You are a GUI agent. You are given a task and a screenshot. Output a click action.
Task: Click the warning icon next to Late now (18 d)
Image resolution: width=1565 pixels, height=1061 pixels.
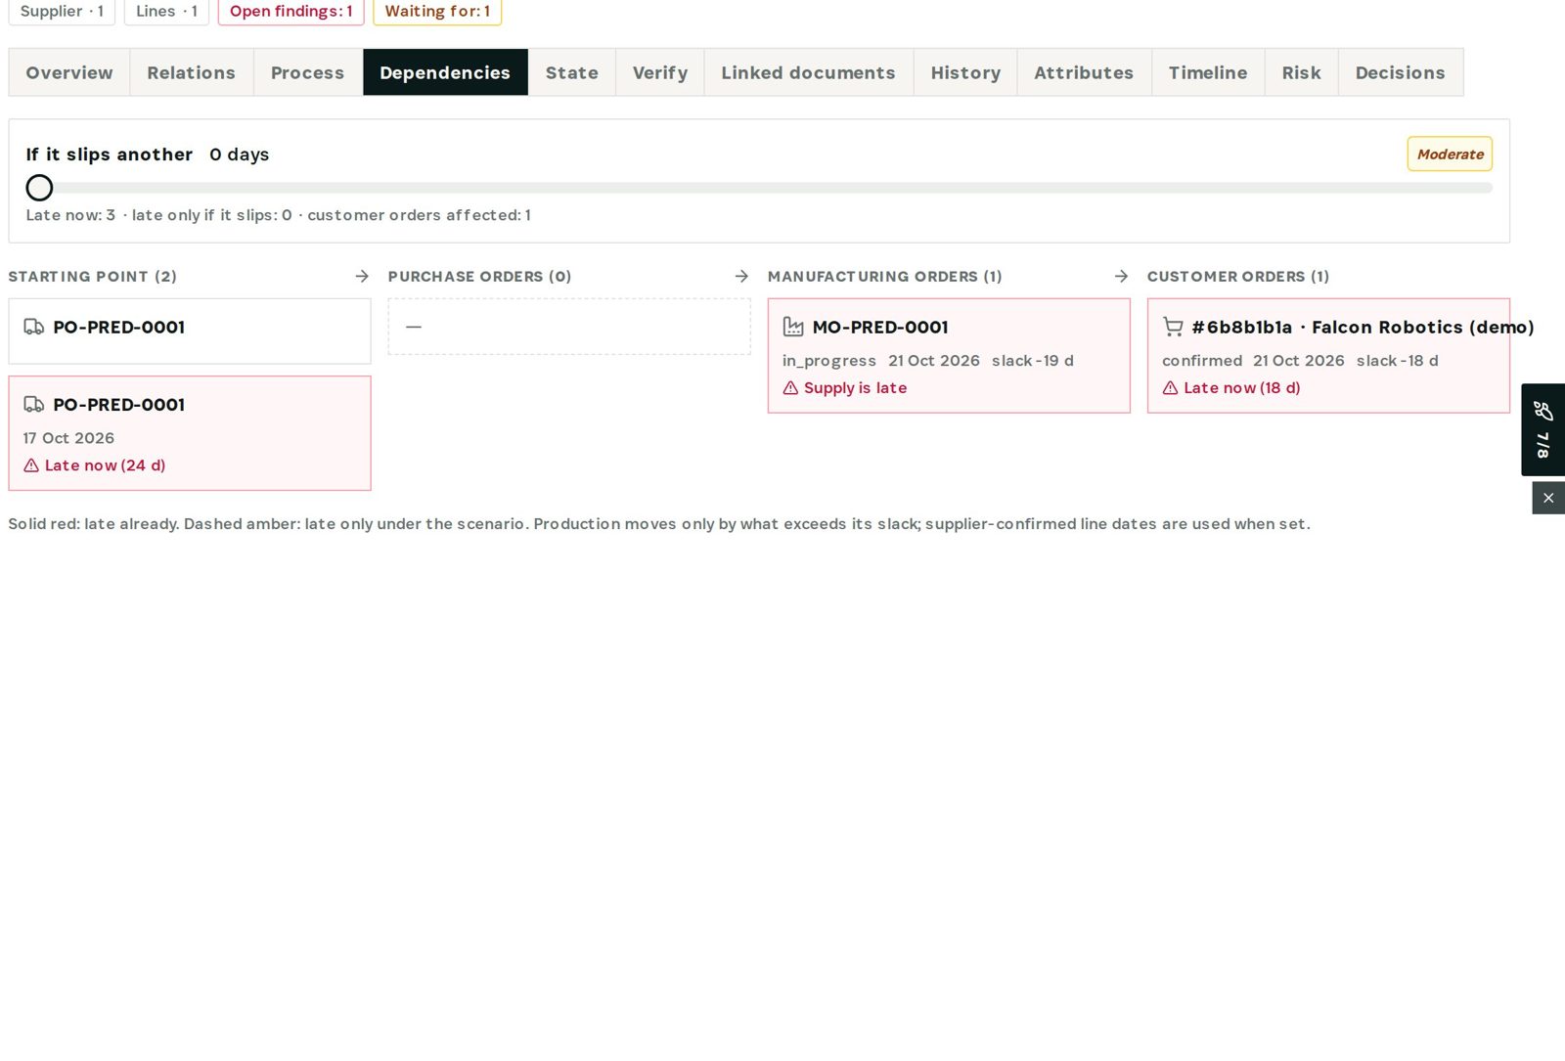[x=1170, y=388]
